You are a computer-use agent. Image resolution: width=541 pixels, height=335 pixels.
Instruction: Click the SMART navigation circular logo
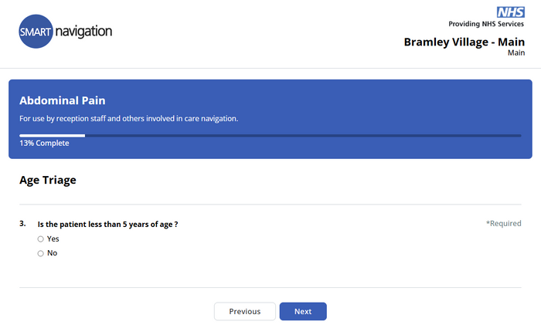(36, 32)
